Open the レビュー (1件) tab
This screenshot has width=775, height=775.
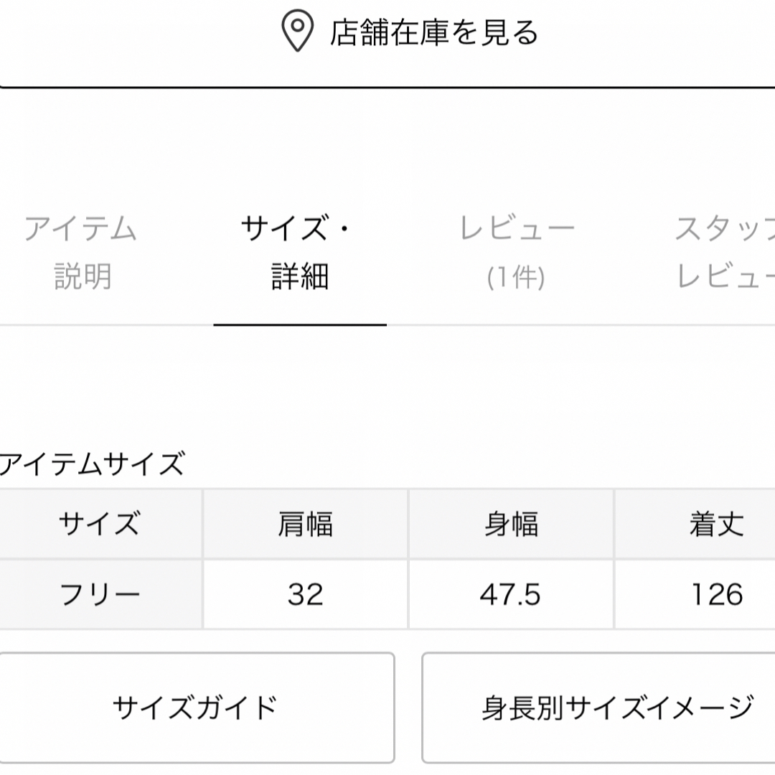(x=517, y=252)
